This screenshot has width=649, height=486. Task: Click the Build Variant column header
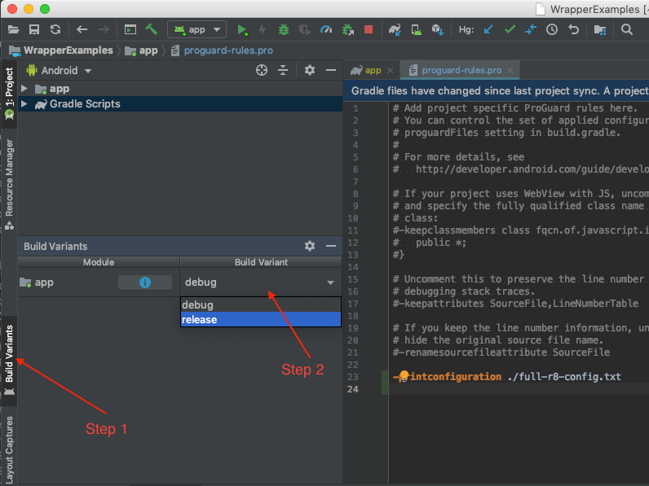tap(261, 262)
